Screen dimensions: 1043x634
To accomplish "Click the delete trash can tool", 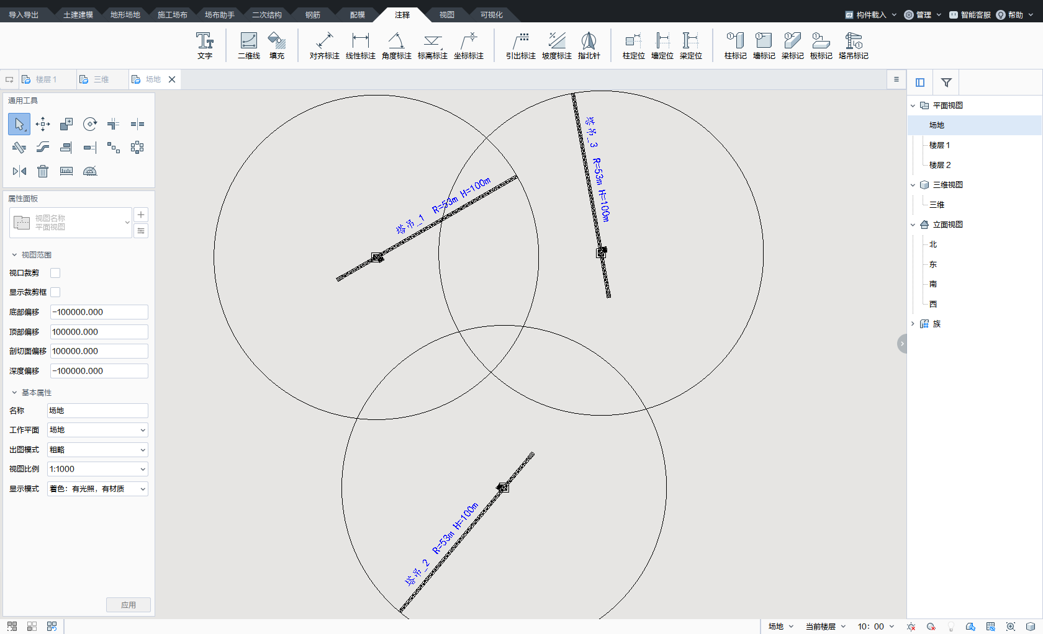I will (43, 171).
